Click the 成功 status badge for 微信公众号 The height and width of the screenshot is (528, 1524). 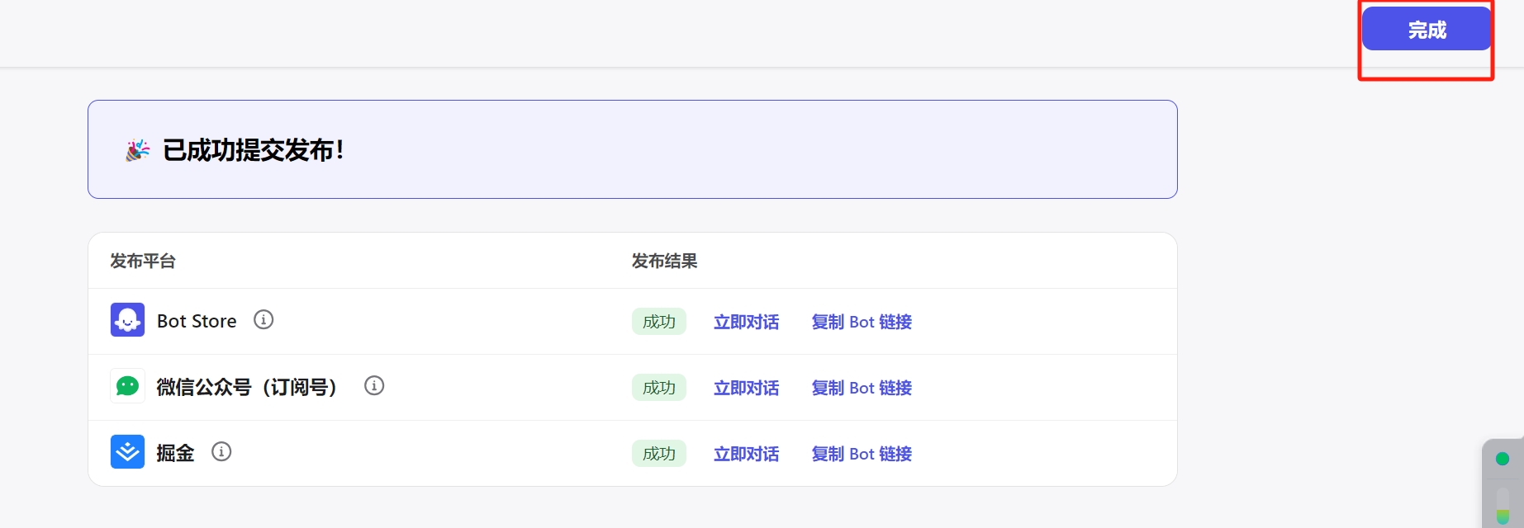pyautogui.click(x=659, y=388)
